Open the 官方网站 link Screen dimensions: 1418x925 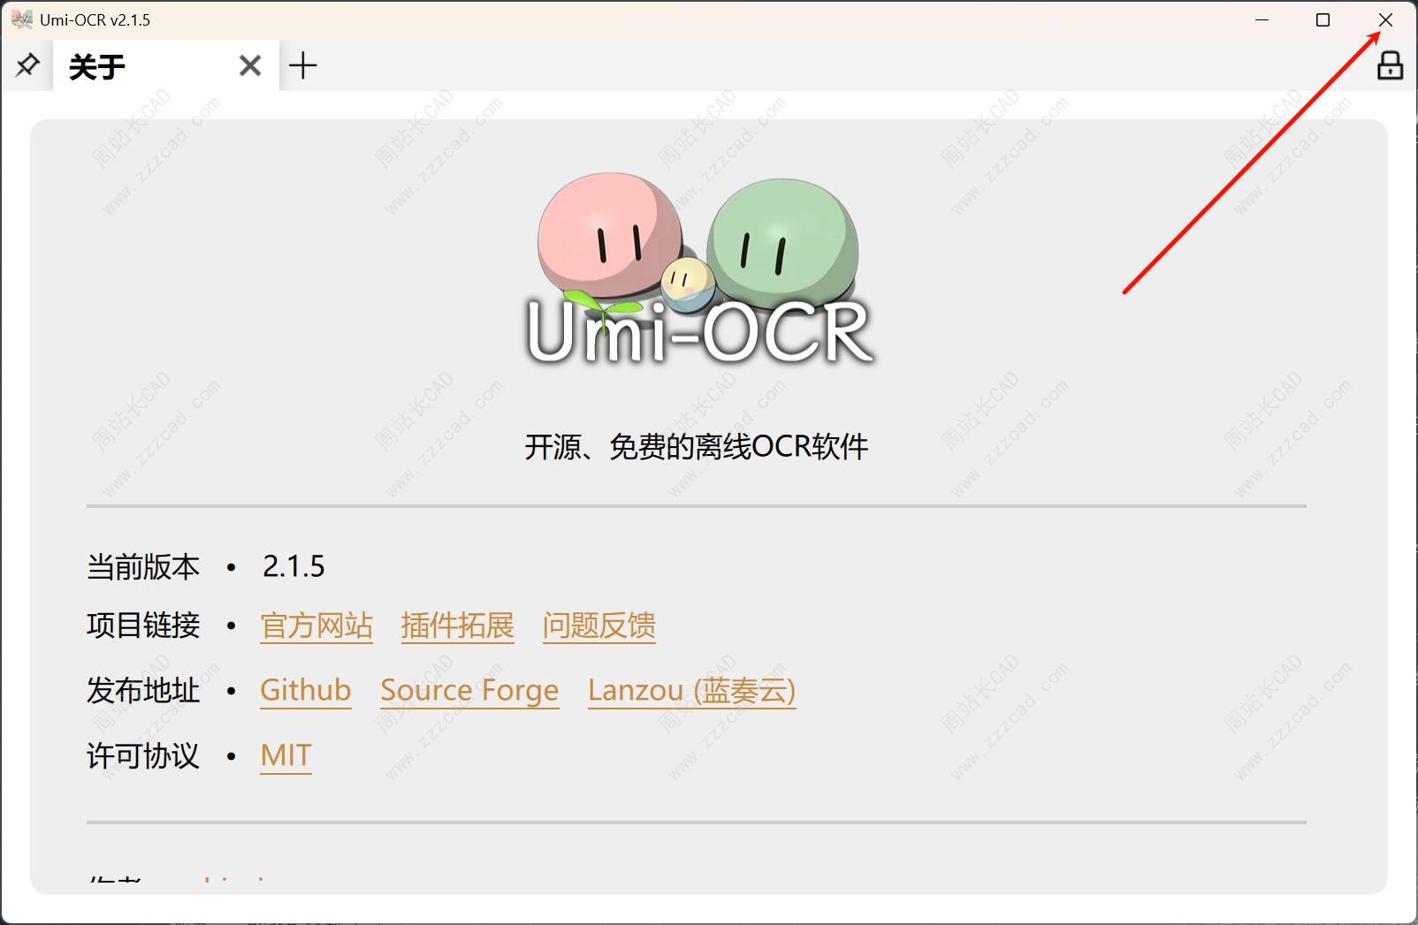click(316, 626)
